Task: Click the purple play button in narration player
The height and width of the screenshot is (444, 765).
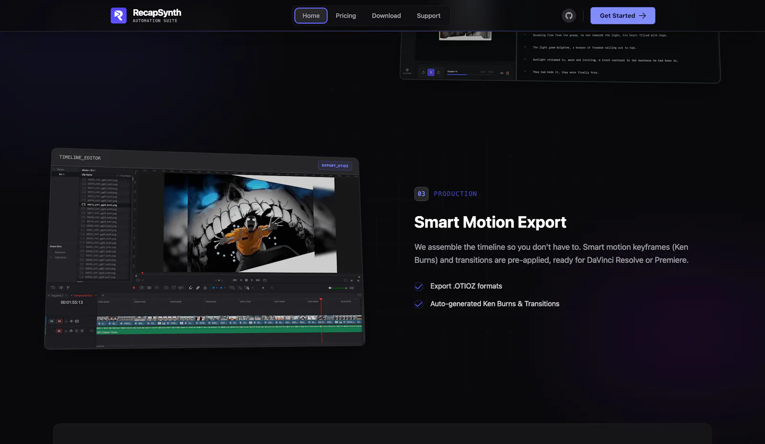Action: pyautogui.click(x=431, y=73)
